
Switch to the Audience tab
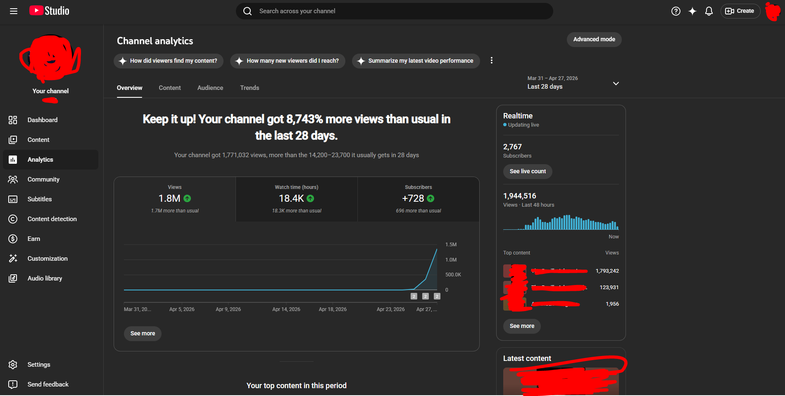coord(210,88)
